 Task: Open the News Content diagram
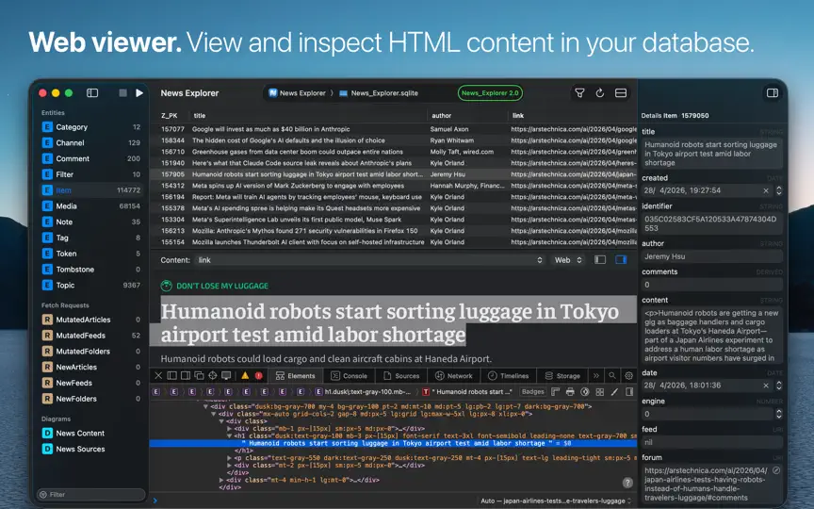[x=91, y=434]
